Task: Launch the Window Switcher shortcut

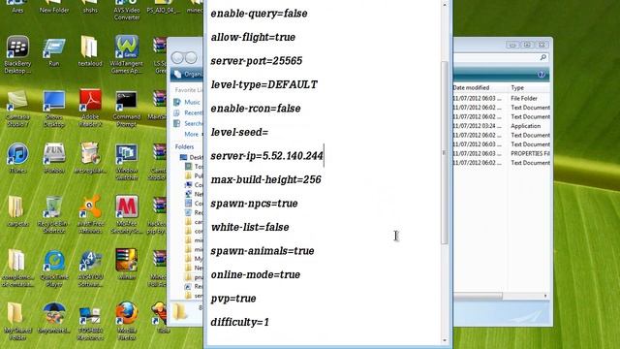Action: pos(127,162)
